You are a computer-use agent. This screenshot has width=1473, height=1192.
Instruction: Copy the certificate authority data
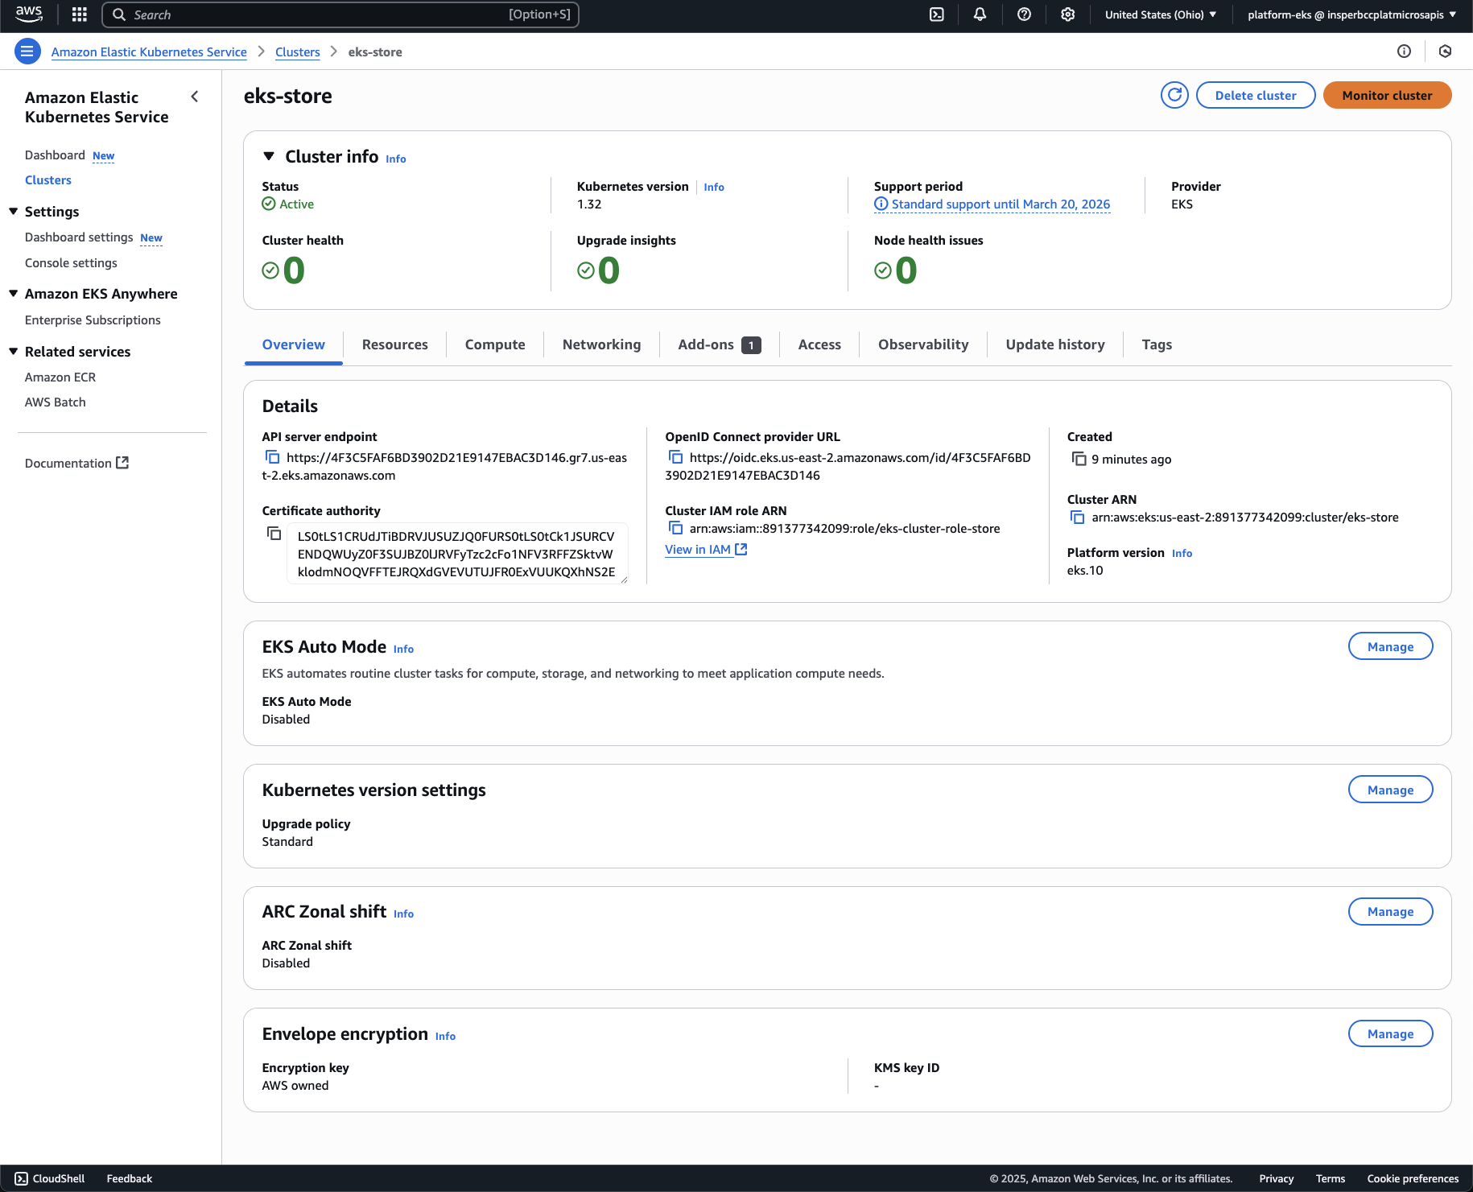click(x=274, y=534)
